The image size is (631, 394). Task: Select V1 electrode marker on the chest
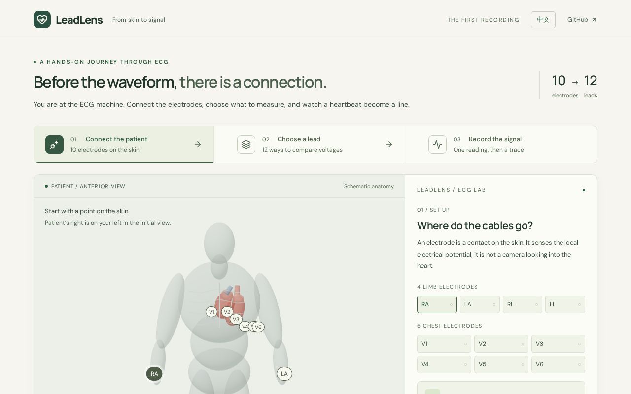pyautogui.click(x=211, y=312)
